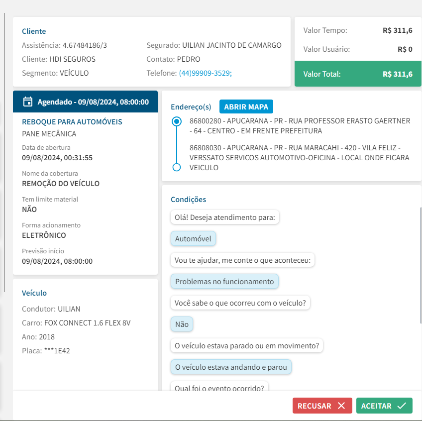Image resolution: width=422 pixels, height=421 pixels.
Task: Click the destination address marker circle
Action: tap(176, 167)
